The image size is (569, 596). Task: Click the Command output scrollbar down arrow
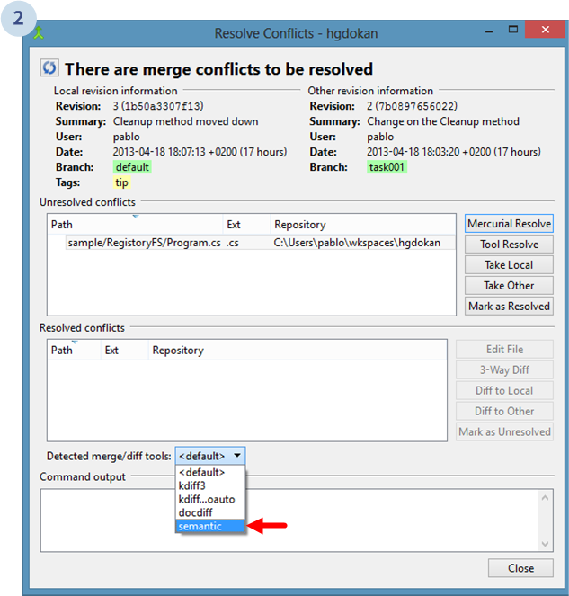[545, 544]
